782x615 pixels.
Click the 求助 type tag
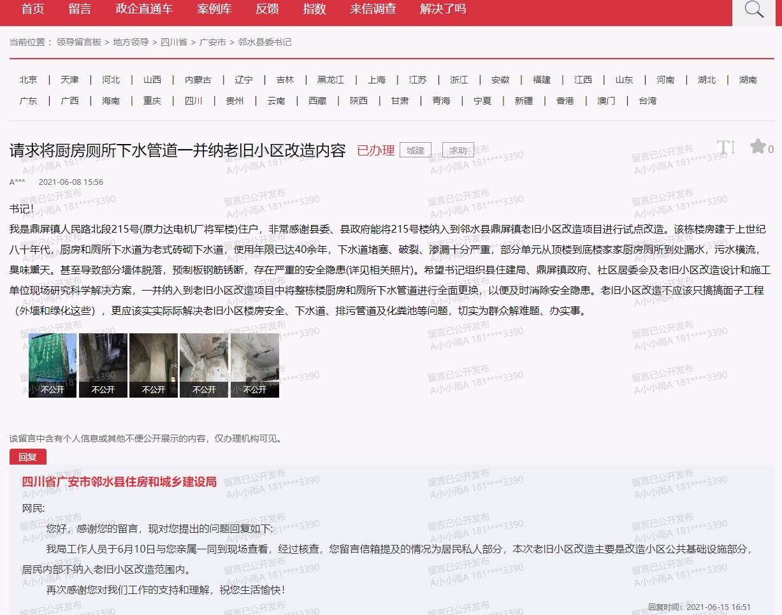(458, 150)
